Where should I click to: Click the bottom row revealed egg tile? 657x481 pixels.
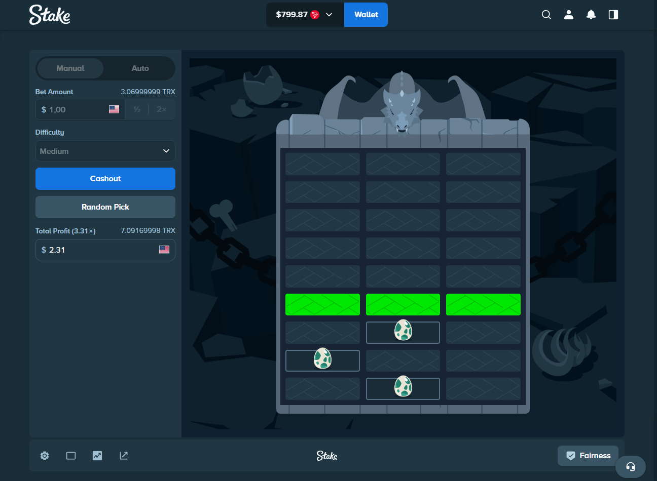pyautogui.click(x=403, y=389)
